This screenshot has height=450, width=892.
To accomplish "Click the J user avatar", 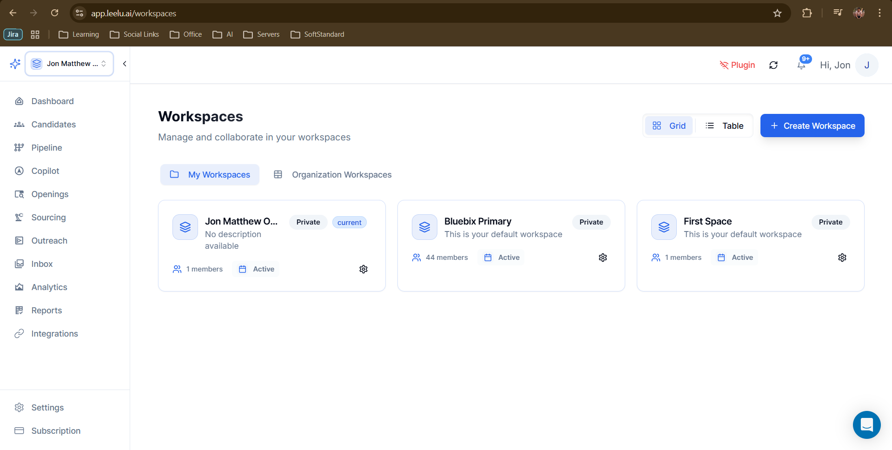I will tap(866, 65).
